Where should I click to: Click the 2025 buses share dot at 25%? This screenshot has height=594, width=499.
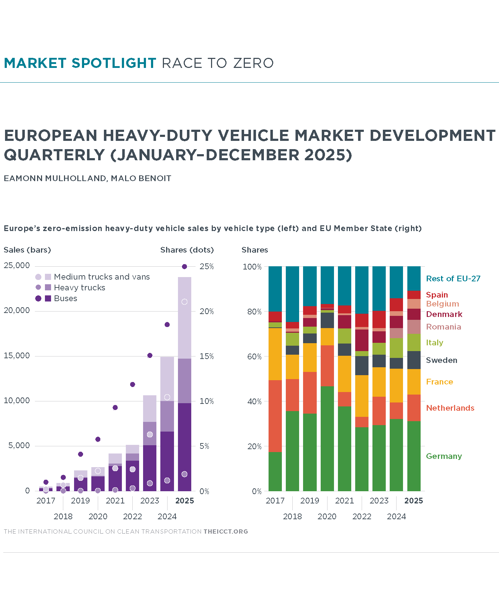click(184, 267)
